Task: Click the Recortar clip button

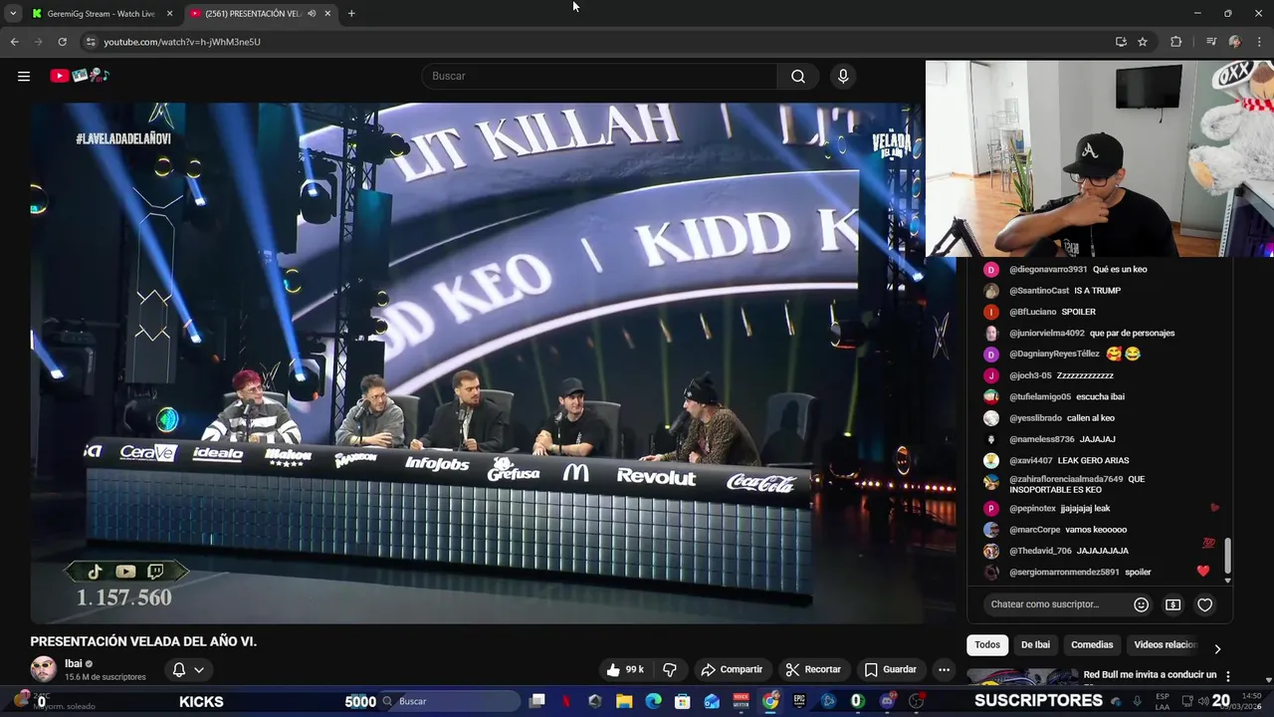Action: click(813, 669)
